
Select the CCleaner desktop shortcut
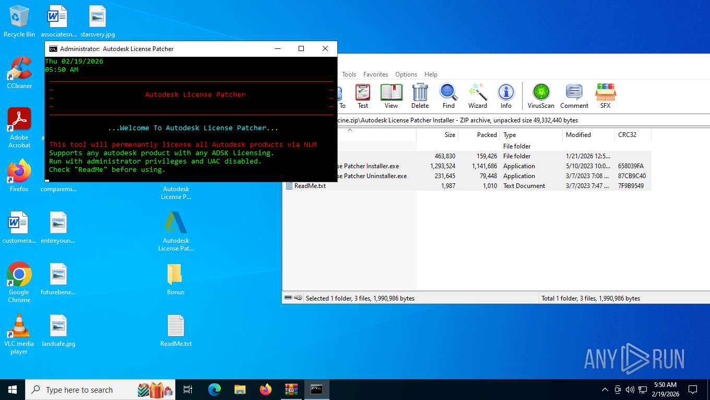[19, 73]
